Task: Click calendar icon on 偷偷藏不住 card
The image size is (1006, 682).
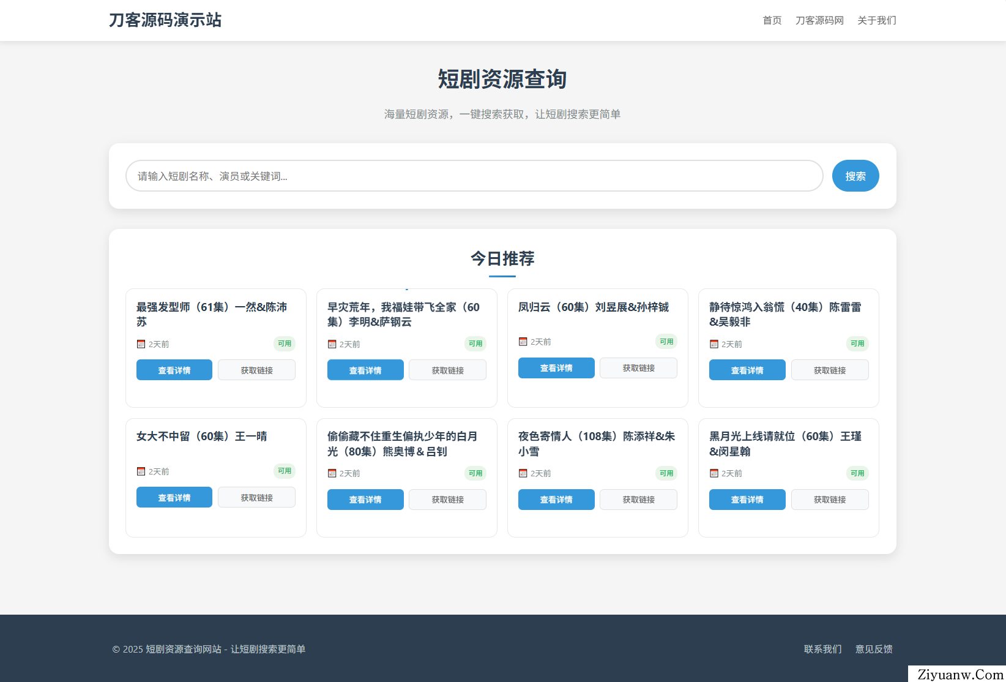Action: (x=332, y=473)
